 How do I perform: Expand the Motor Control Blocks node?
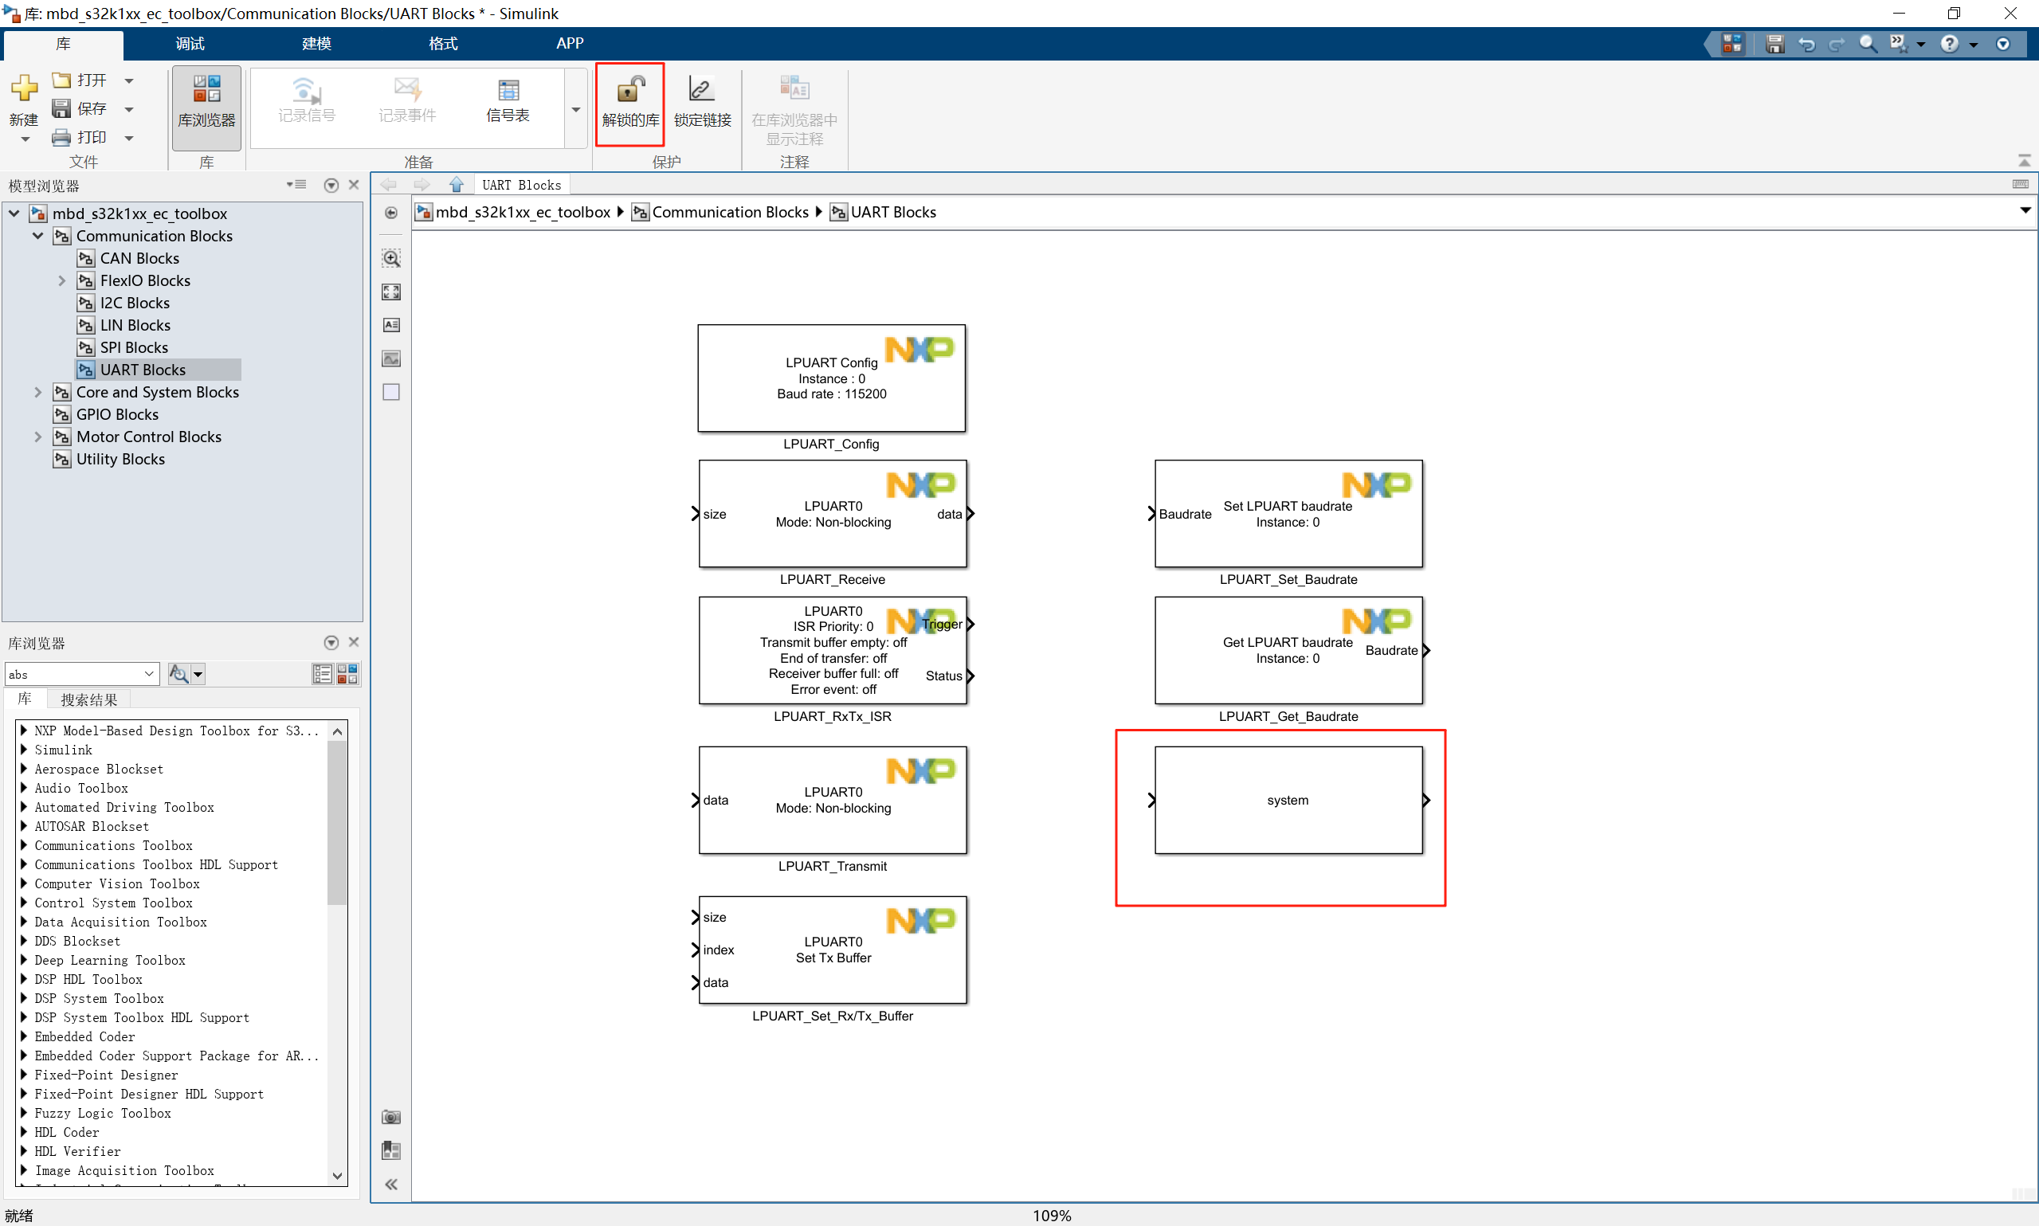(38, 437)
